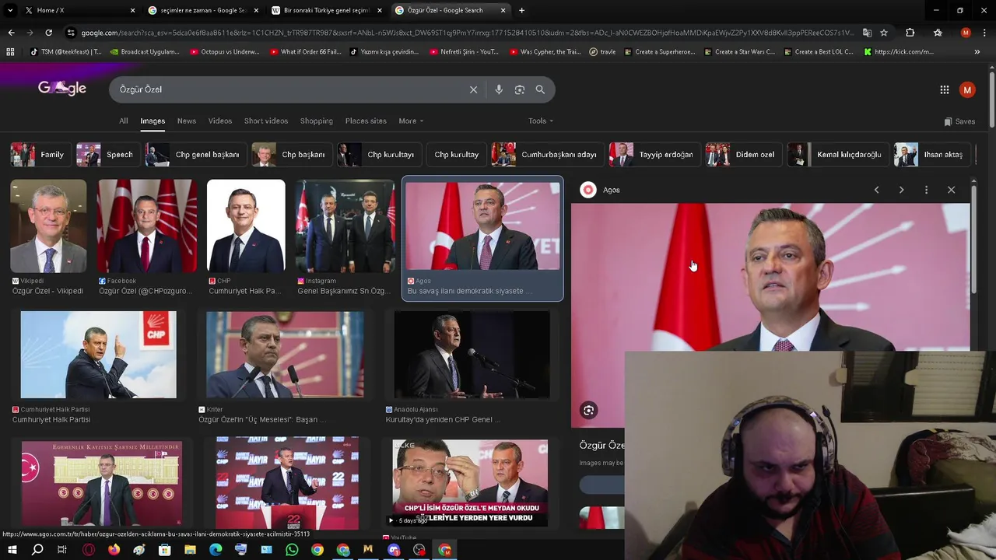The width and height of the screenshot is (996, 560).
Task: Open WhatsApp from the taskbar
Action: pyautogui.click(x=292, y=550)
